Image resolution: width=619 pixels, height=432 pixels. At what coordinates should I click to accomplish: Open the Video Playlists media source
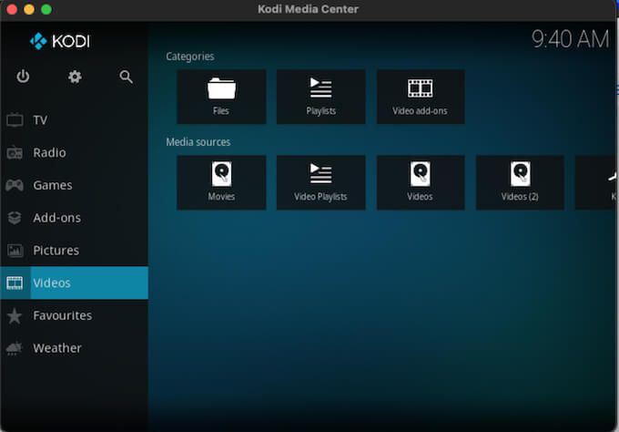[x=321, y=182]
